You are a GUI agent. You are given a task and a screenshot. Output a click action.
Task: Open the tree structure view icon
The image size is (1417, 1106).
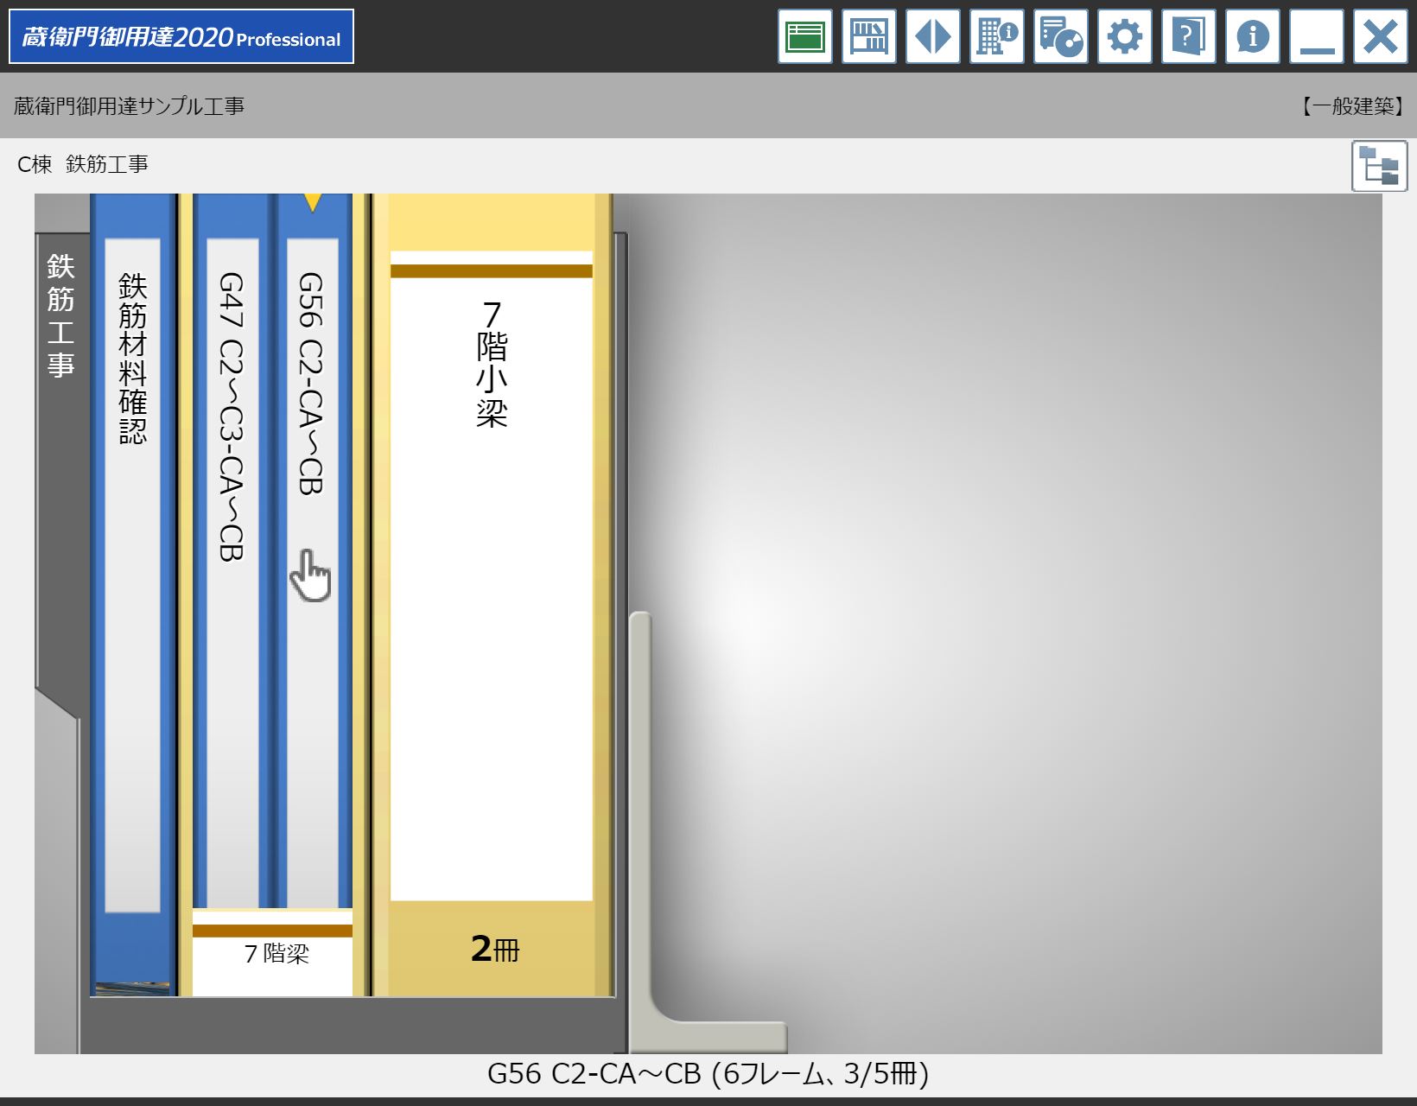click(x=1380, y=166)
